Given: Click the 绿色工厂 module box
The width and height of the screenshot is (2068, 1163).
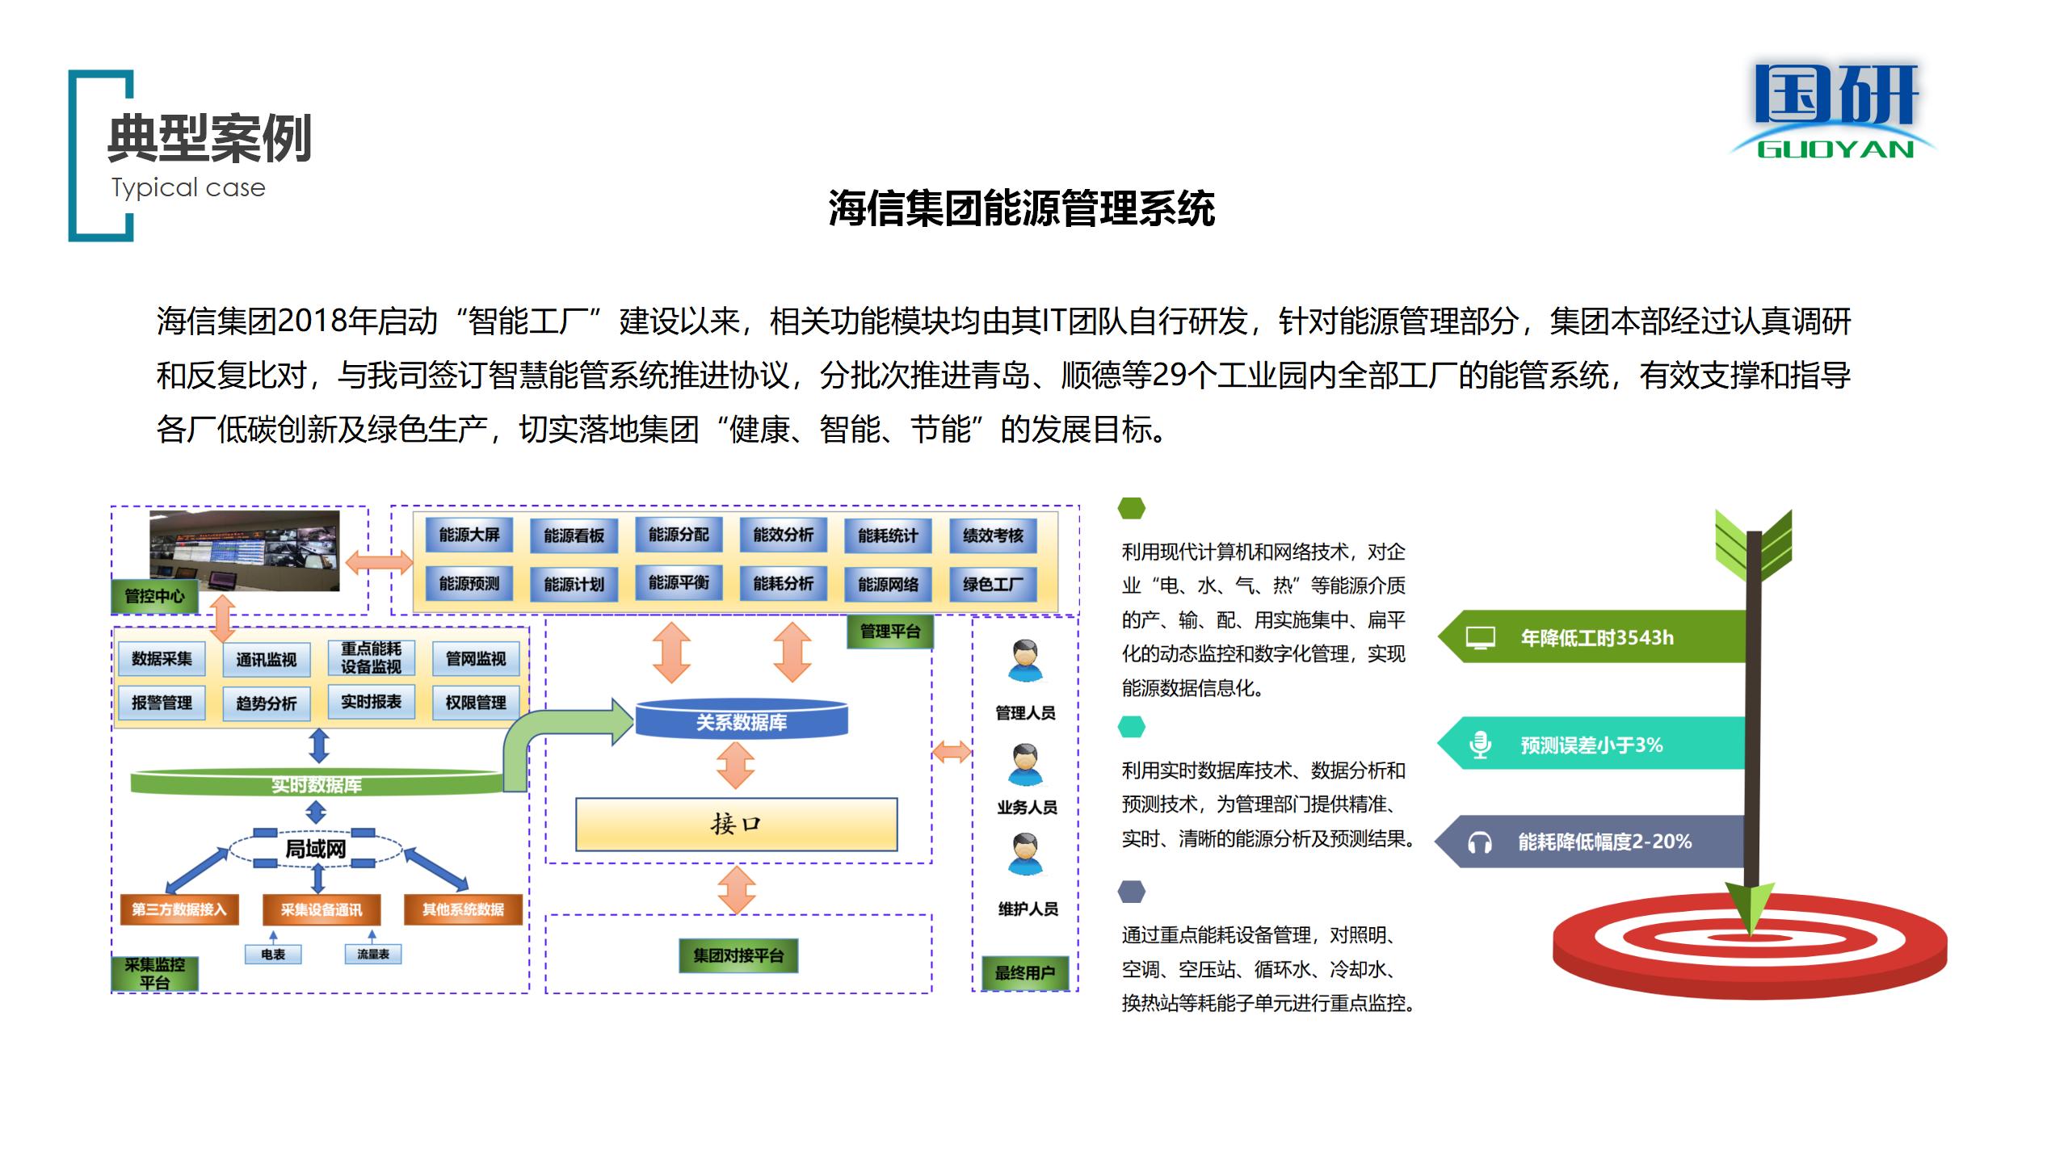Looking at the screenshot, I should click(x=993, y=584).
